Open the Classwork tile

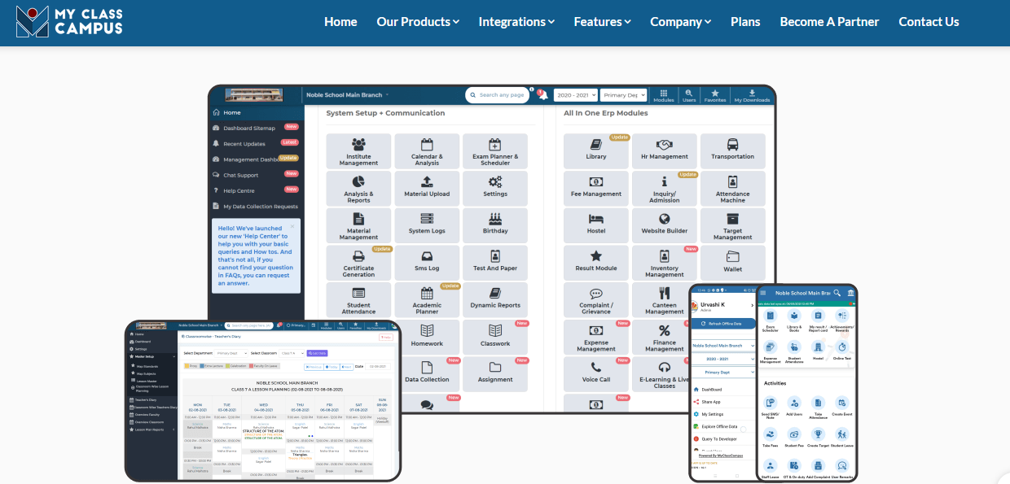coord(495,338)
